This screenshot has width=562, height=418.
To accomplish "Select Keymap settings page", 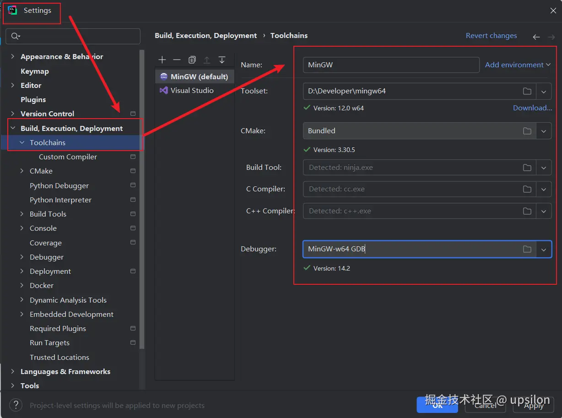I will [35, 71].
